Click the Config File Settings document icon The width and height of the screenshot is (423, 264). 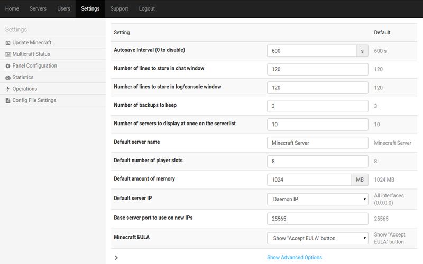click(8, 101)
